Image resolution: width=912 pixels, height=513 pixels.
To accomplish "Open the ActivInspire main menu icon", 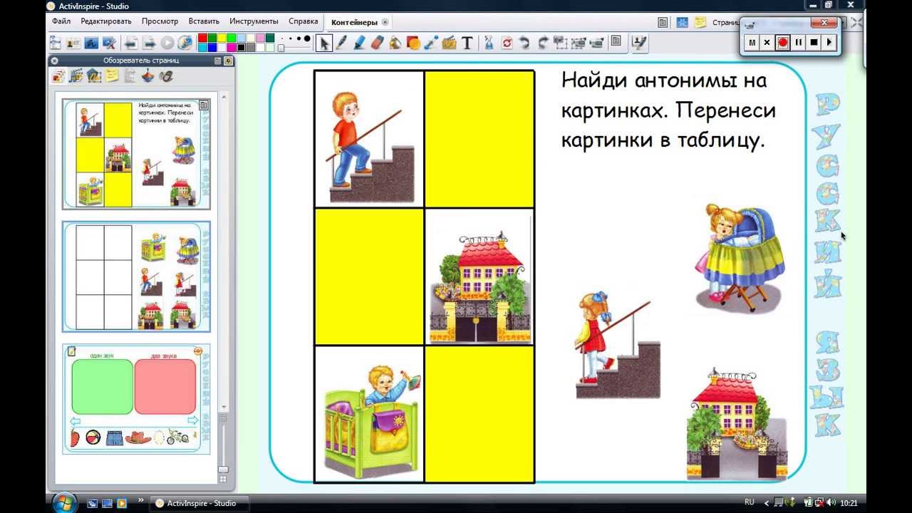I will (55, 43).
